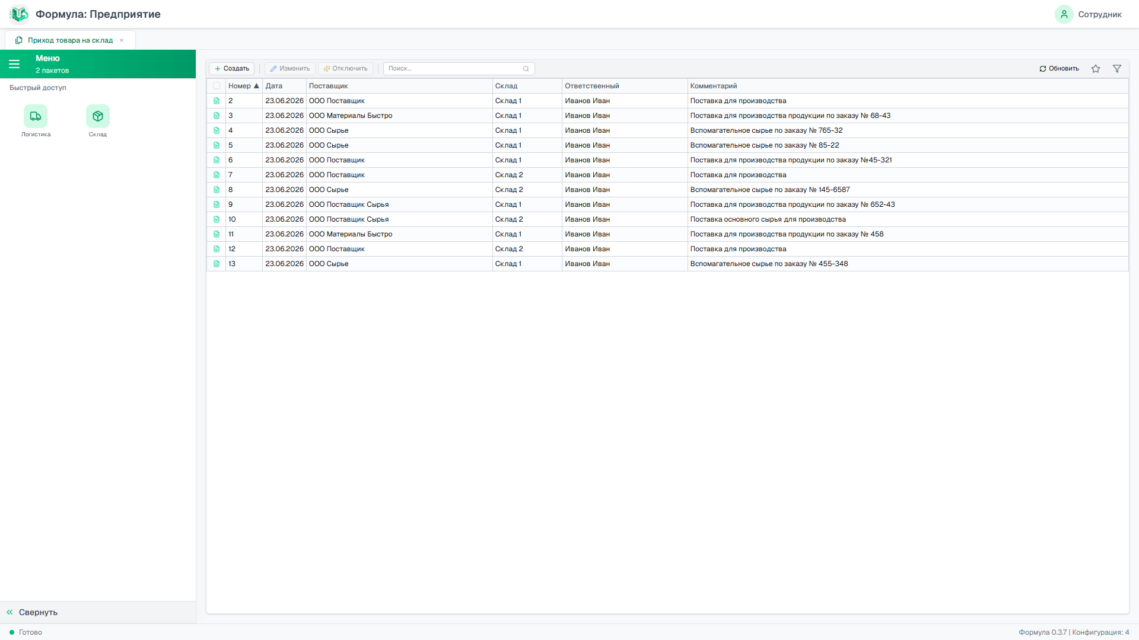
Task: Toggle the select-all checkbox in the table header
Action: coord(217,86)
